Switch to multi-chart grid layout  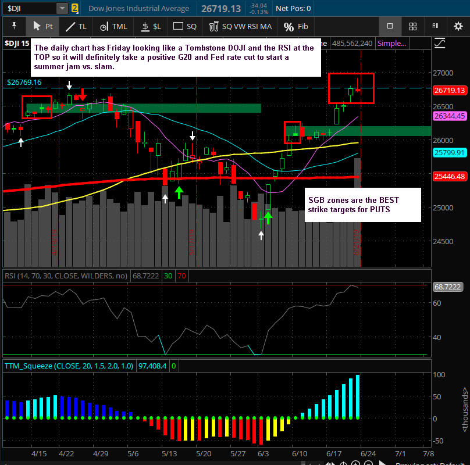pos(412,26)
